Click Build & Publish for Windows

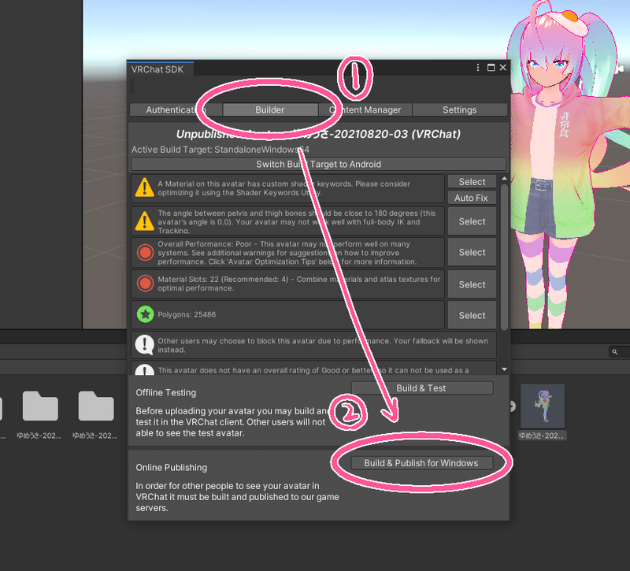[422, 463]
